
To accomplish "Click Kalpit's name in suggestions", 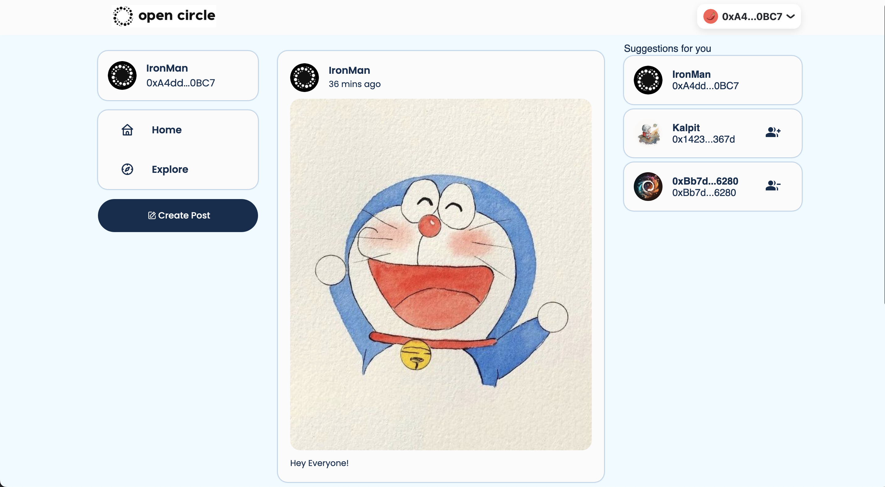I will pyautogui.click(x=686, y=128).
